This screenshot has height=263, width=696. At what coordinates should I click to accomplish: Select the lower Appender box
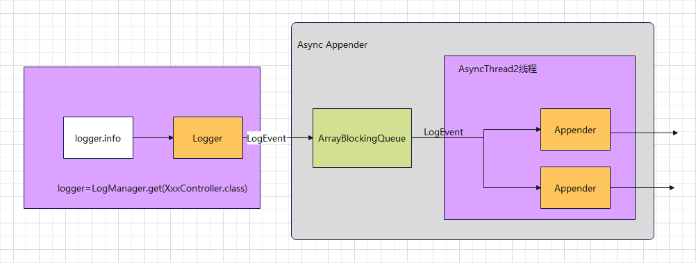tap(575, 187)
